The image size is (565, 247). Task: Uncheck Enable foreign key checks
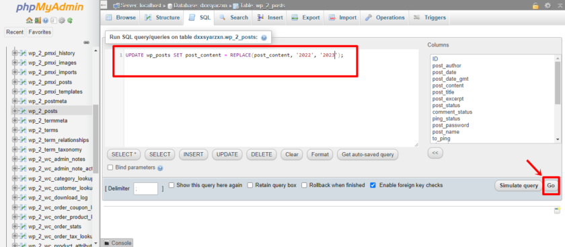[x=373, y=185]
